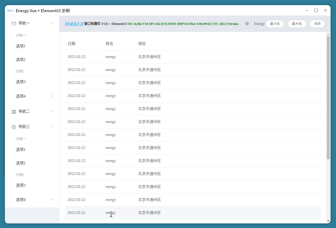336x228 pixels.
Task: Select 选项1 under 导航三
Action: (x=21, y=149)
